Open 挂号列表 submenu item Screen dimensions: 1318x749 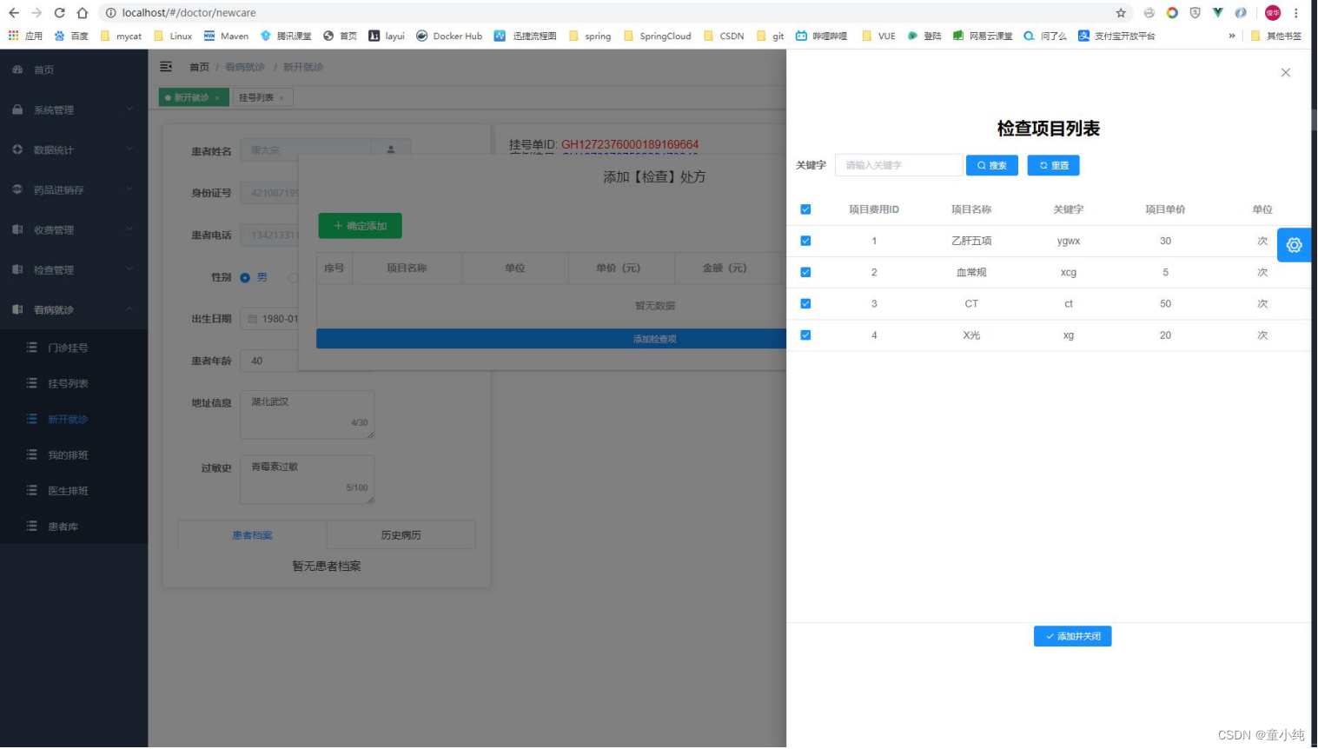pos(74,383)
